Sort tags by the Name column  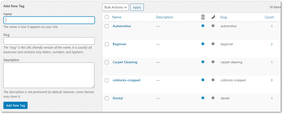click(x=117, y=17)
